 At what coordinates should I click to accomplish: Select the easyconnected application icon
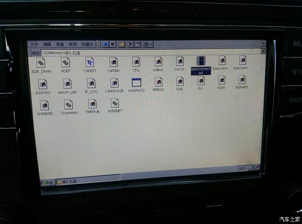click(x=201, y=65)
